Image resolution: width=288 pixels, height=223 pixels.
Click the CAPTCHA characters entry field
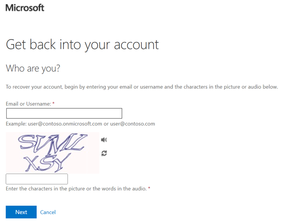coord(37,179)
